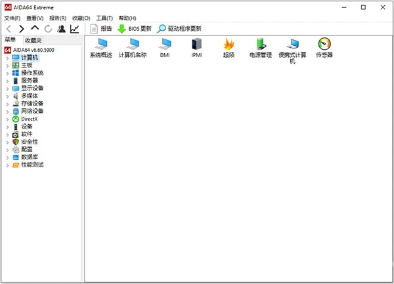Select the 多媒体 speaker icon in tree
This screenshot has height=284, width=394.
pos(16,96)
